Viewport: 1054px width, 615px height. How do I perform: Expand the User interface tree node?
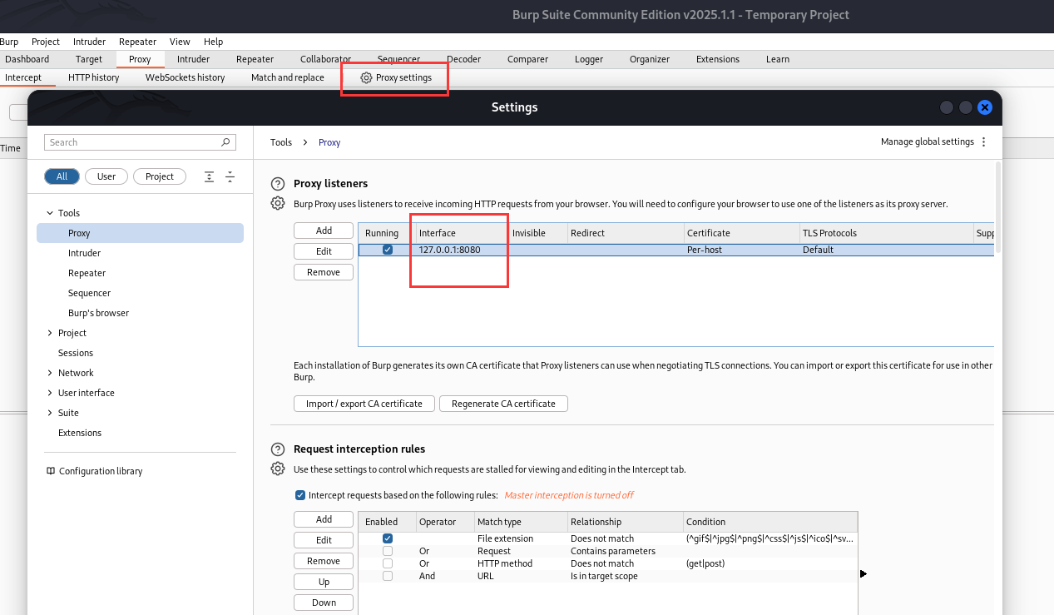(50, 393)
